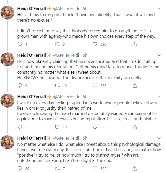
Task: Open @AtelierHeidi handle on last tweet
Action: point(66,138)
